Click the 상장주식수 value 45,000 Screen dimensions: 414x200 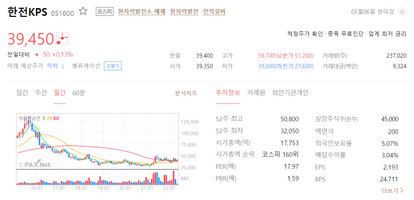(390, 119)
